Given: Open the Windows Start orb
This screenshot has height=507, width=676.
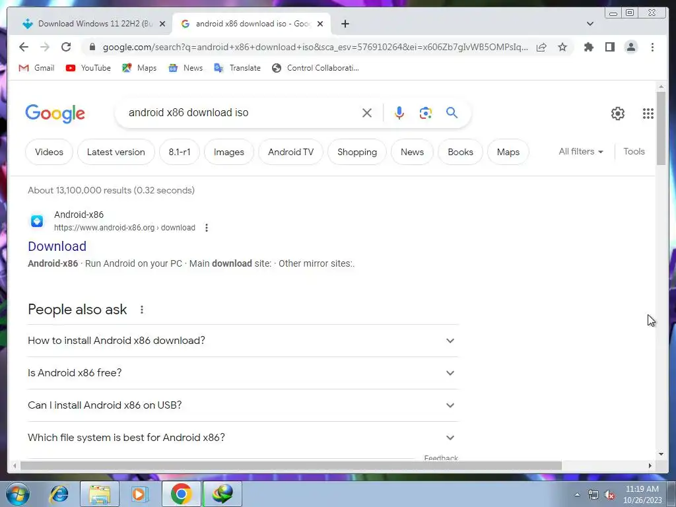Looking at the screenshot, I should tap(18, 494).
